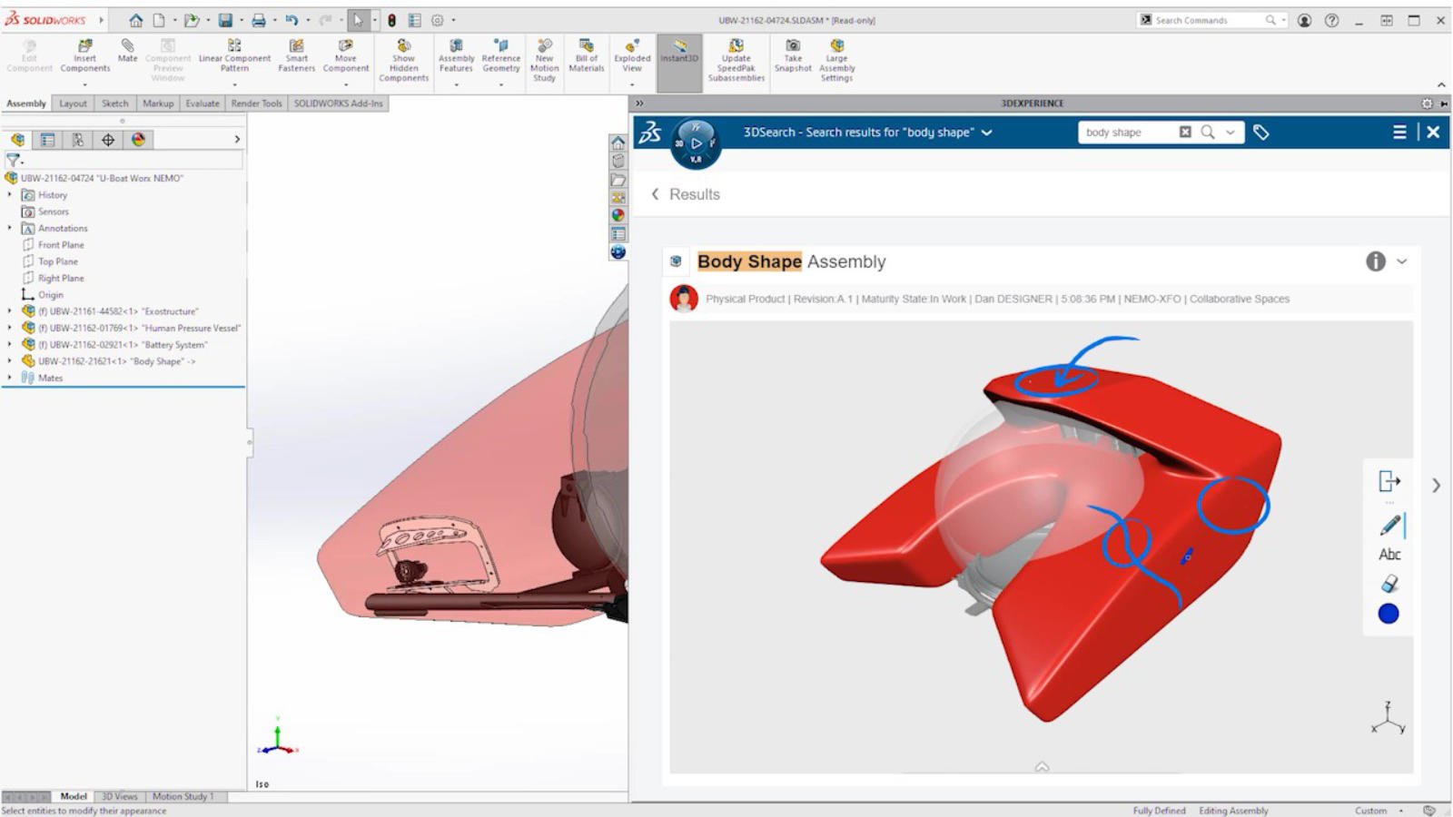This screenshot has width=1453, height=817.
Task: Expand the chevron next to info icon
Action: pyautogui.click(x=1402, y=261)
